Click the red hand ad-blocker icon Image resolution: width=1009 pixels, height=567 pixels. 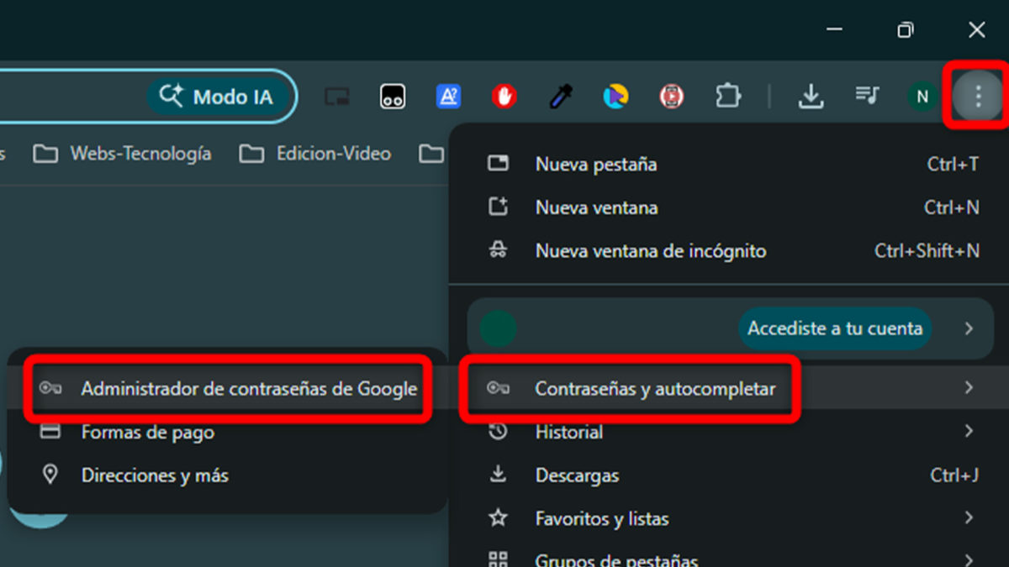tap(504, 97)
